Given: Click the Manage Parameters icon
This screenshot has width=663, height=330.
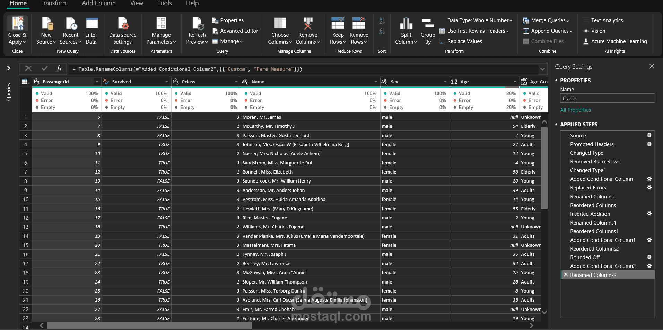Looking at the screenshot, I should [x=161, y=24].
